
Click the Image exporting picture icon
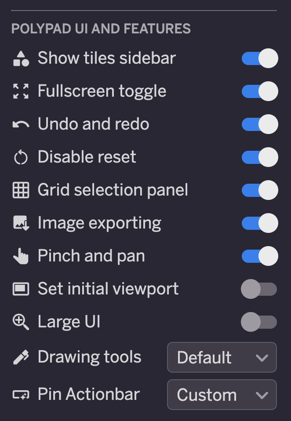[21, 222]
